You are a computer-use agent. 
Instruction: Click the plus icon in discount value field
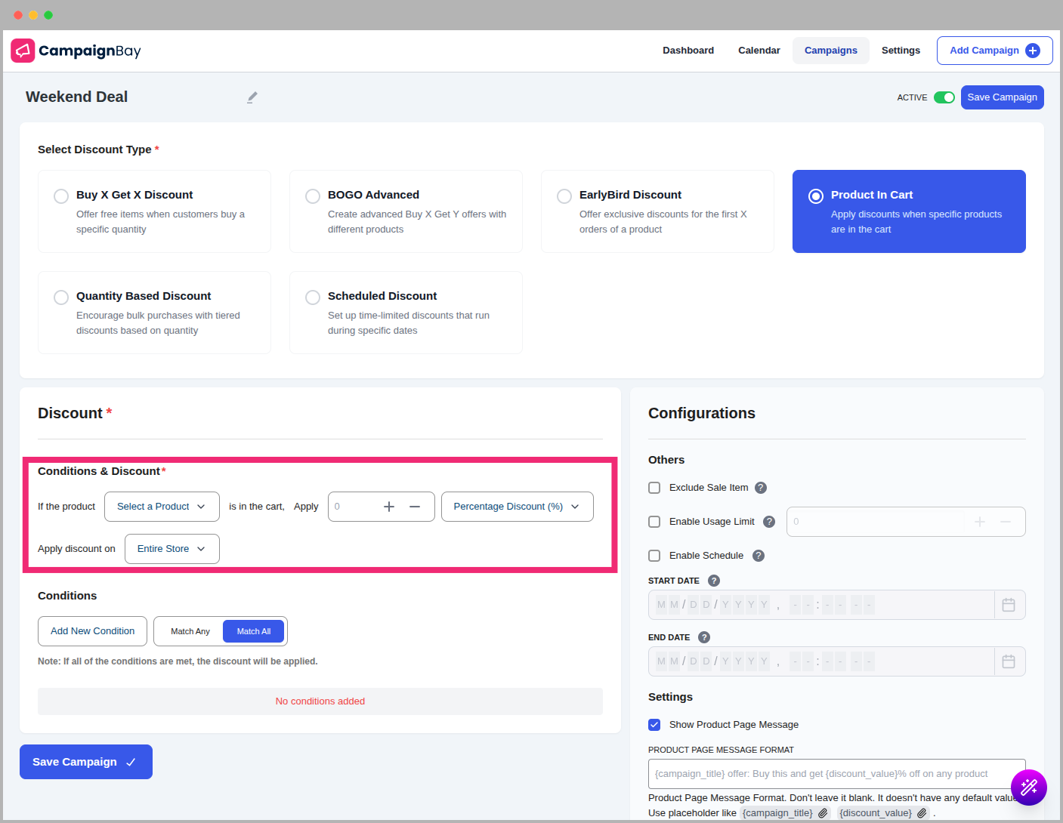(x=389, y=507)
